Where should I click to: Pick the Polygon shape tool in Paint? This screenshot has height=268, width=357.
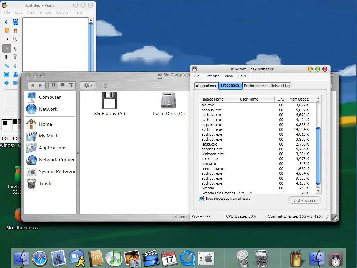[15, 74]
